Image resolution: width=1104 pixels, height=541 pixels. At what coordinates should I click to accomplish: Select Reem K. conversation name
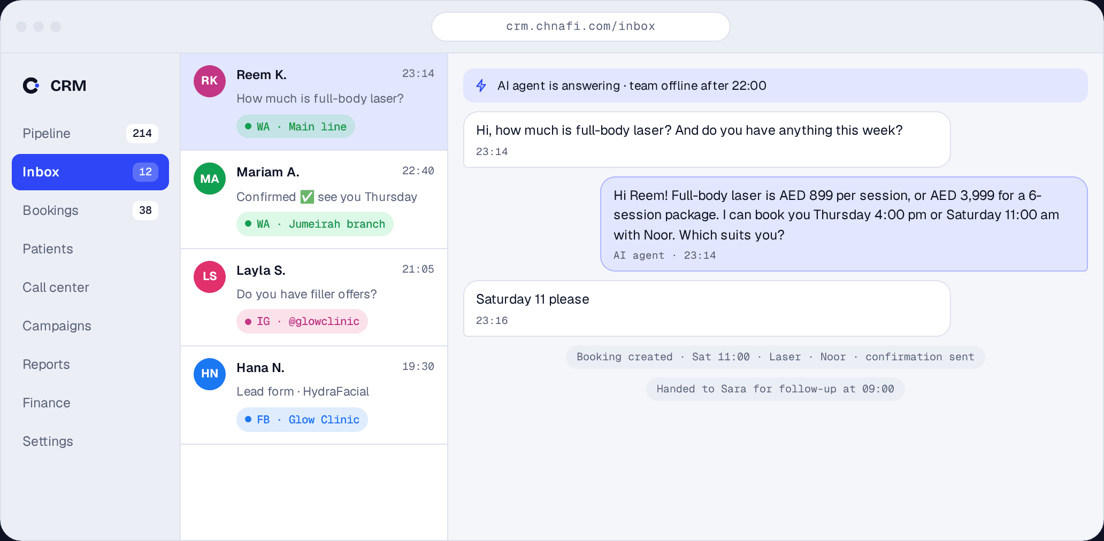coord(262,75)
